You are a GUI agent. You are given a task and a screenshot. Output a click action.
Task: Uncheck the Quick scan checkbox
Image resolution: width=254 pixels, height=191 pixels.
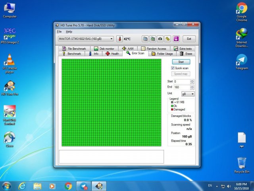pos(172,68)
